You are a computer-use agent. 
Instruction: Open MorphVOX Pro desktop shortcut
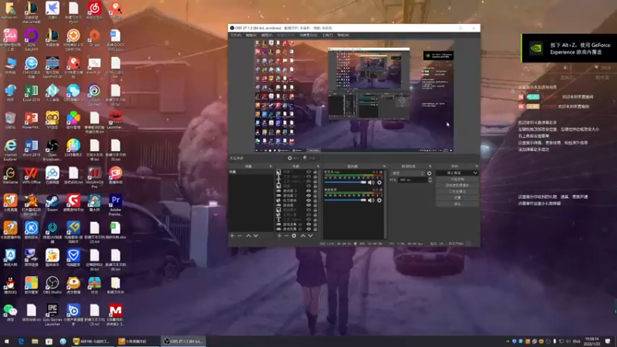pyautogui.click(x=94, y=178)
